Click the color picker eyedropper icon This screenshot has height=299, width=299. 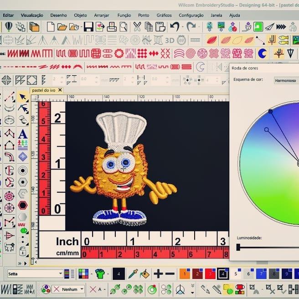coord(133,273)
